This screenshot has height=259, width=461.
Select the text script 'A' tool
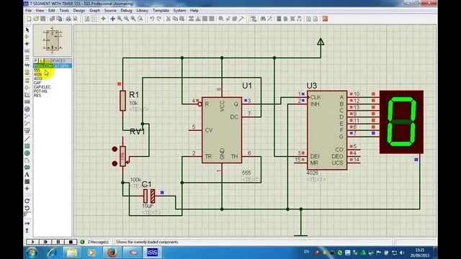(x=27, y=174)
